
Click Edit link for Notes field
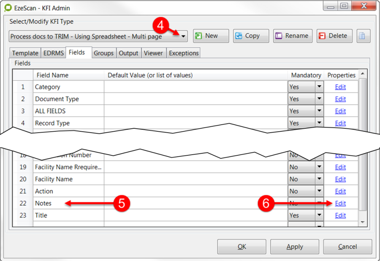340,203
